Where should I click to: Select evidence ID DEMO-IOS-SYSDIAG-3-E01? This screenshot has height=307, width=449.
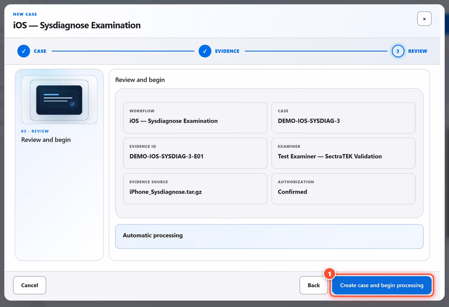pyautogui.click(x=167, y=156)
